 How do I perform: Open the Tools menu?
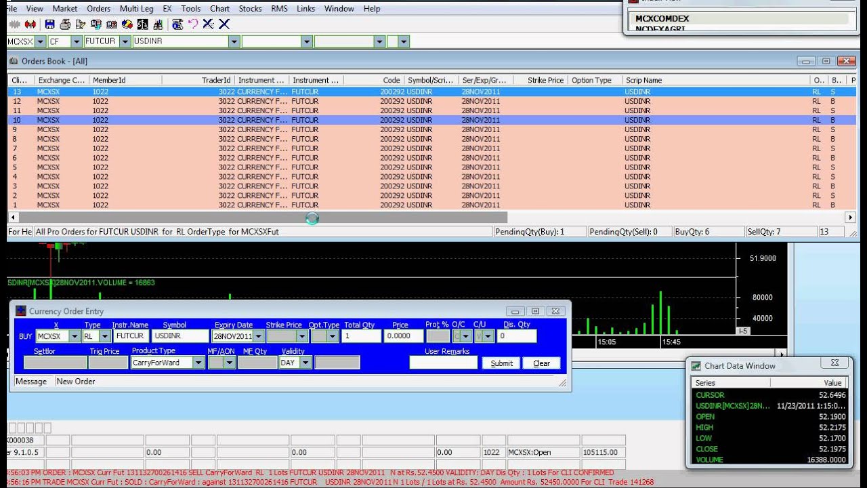191,9
